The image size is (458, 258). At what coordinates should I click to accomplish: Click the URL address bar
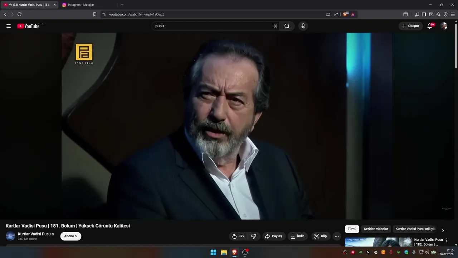(215, 14)
